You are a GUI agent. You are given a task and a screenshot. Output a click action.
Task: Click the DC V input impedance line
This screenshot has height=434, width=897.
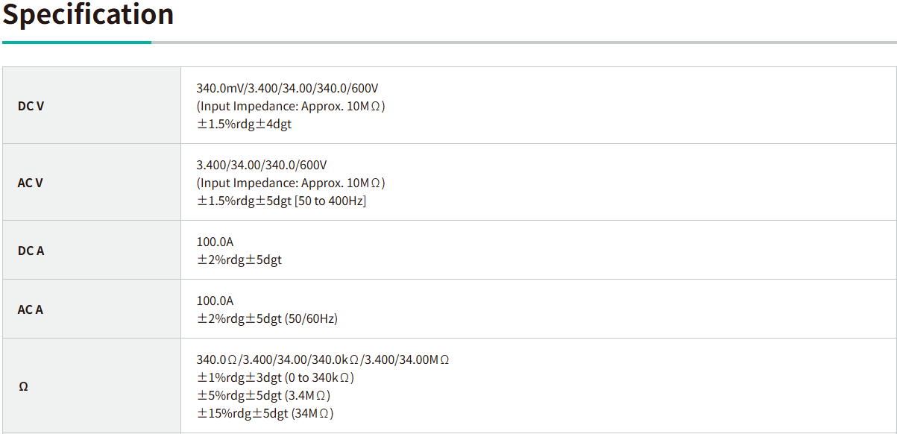pyautogui.click(x=291, y=106)
